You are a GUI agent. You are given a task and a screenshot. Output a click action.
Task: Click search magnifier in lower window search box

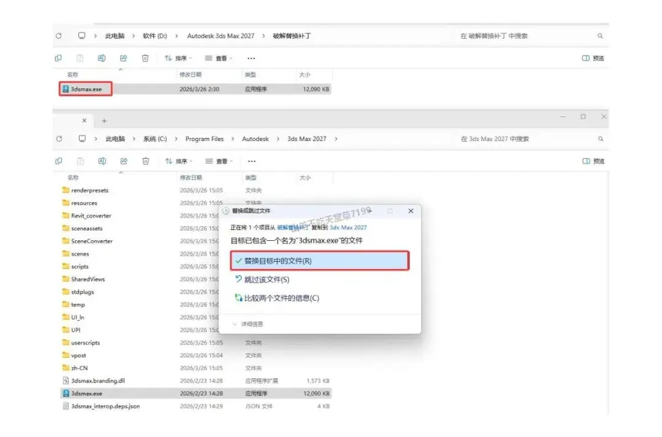tap(600, 139)
